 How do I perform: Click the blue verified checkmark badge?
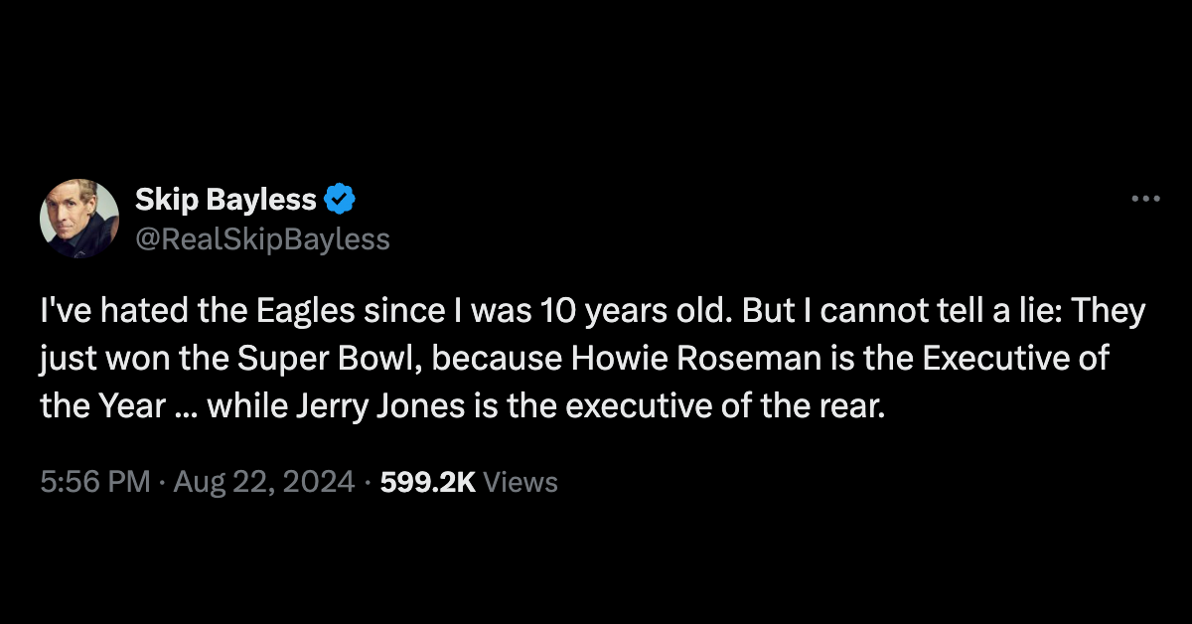[341, 200]
